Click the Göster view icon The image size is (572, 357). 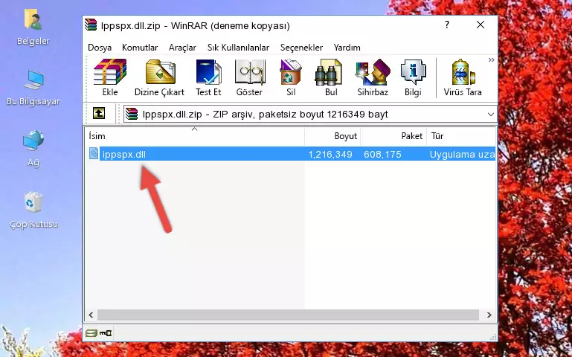249,77
